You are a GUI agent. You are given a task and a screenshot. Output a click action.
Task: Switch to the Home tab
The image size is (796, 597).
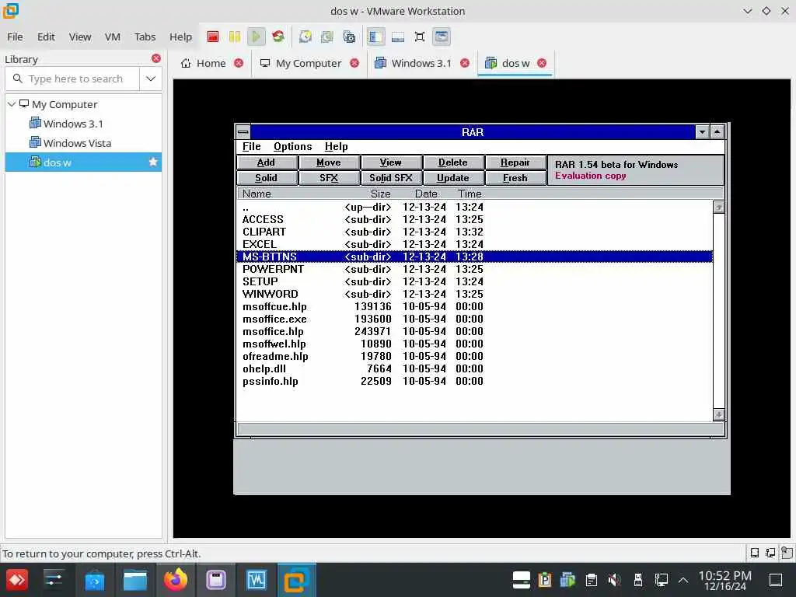point(204,64)
